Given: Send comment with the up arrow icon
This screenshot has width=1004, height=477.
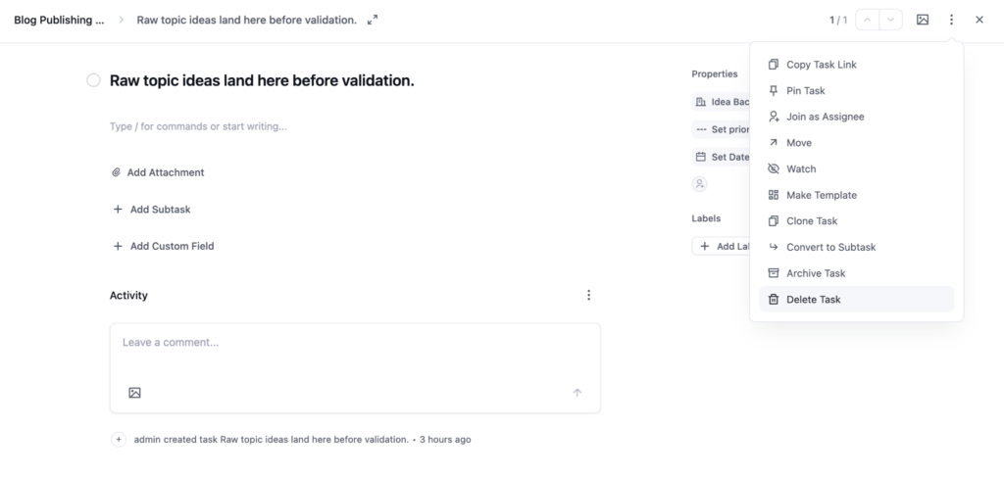Looking at the screenshot, I should coord(577,393).
